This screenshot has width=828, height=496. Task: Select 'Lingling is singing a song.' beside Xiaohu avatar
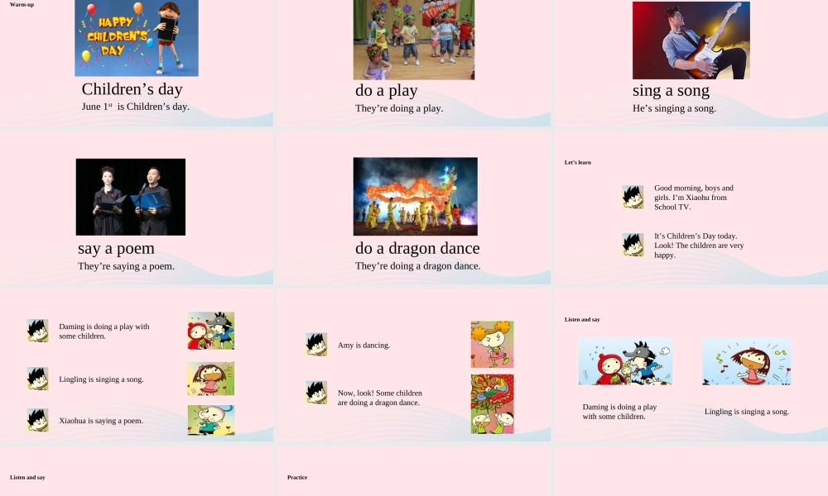coord(101,379)
